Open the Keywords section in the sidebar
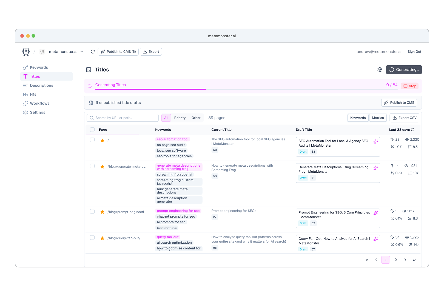 pyautogui.click(x=39, y=67)
